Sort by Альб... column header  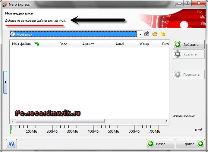point(117,44)
